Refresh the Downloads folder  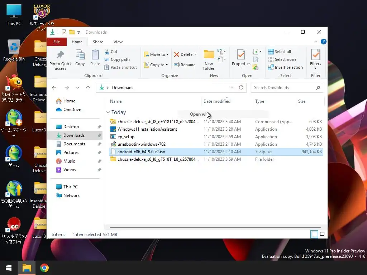click(241, 87)
